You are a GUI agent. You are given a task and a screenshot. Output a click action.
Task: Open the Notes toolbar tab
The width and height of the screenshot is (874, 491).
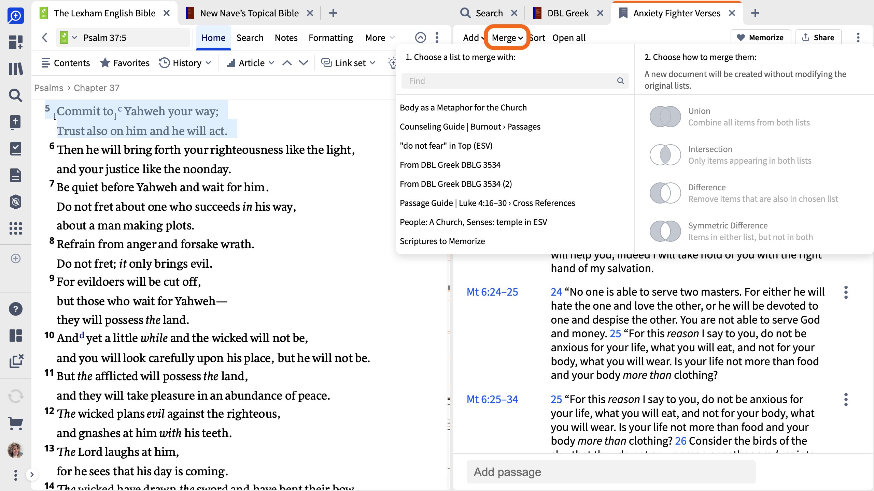[x=286, y=38]
